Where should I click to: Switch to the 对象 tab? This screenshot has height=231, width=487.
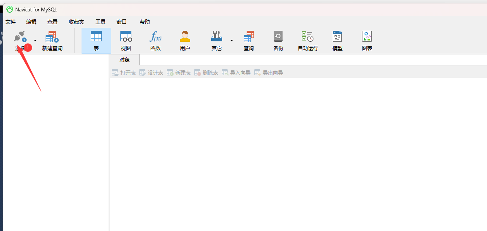(125, 60)
